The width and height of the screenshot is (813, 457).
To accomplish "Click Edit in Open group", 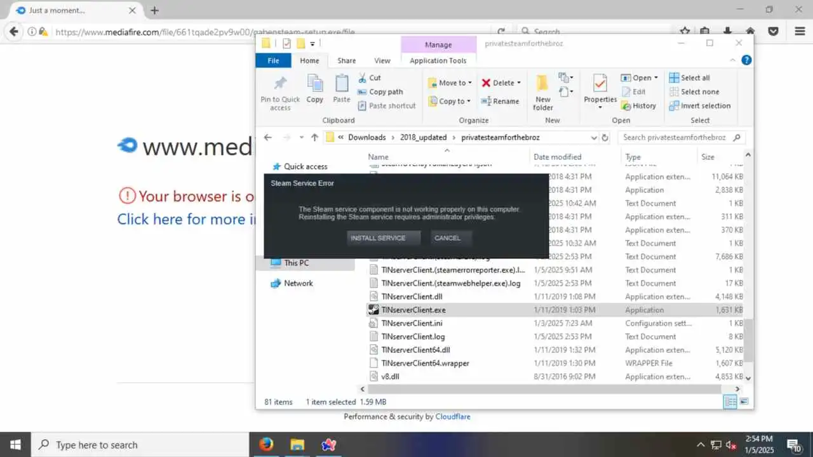I will click(633, 91).
